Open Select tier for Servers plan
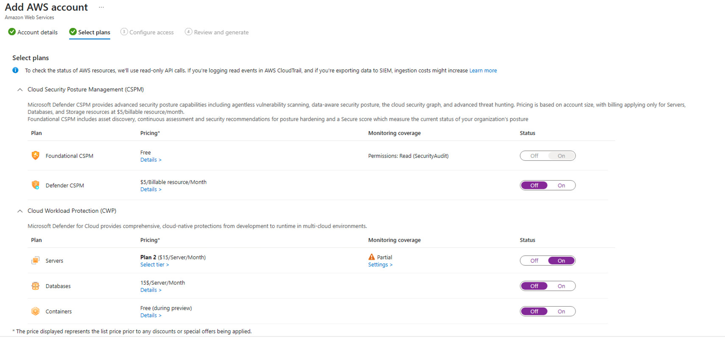The image size is (725, 338). (x=154, y=265)
